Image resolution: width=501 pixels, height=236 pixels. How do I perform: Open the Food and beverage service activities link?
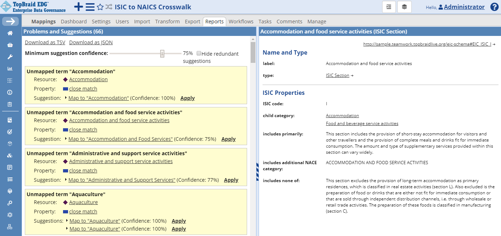click(x=362, y=124)
